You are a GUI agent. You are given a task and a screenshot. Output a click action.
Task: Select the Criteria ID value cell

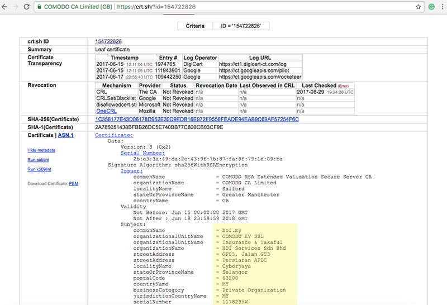pyautogui.click(x=241, y=26)
